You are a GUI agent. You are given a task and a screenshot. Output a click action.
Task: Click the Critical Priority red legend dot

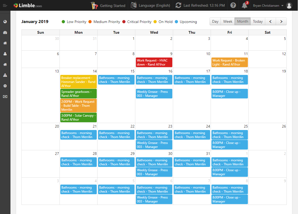[x=124, y=22]
